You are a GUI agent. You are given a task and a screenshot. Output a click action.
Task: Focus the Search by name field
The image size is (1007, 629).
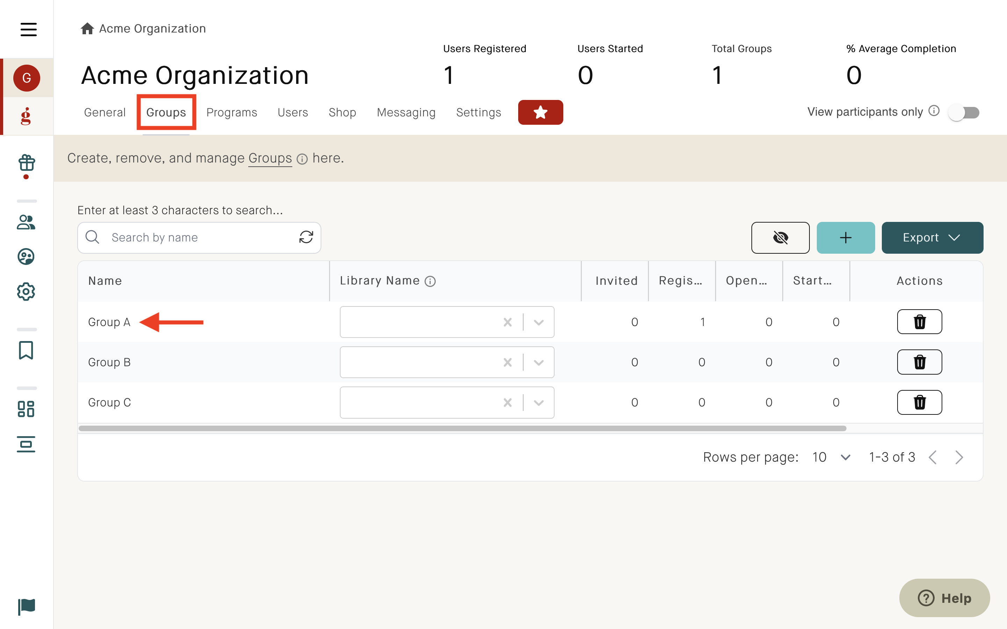point(200,238)
